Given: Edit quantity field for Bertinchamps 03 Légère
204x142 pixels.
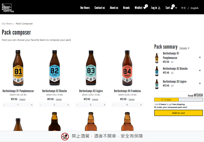Looking at the screenshot, I should pos(91,105).
